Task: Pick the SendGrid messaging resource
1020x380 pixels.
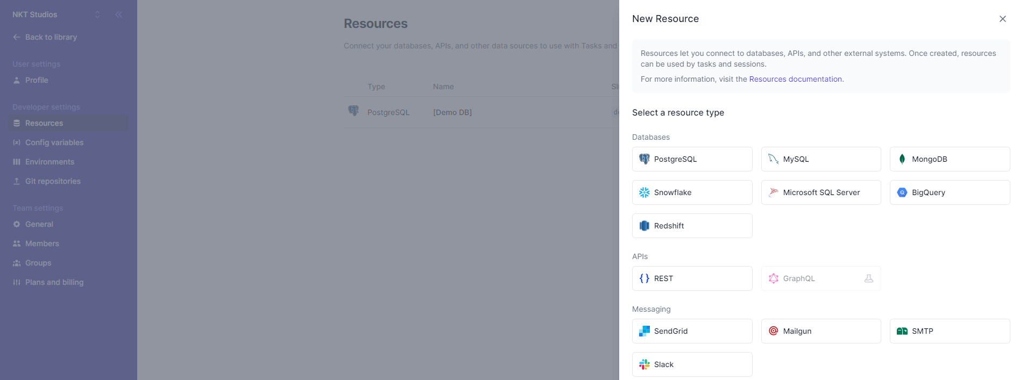Action: (x=692, y=331)
